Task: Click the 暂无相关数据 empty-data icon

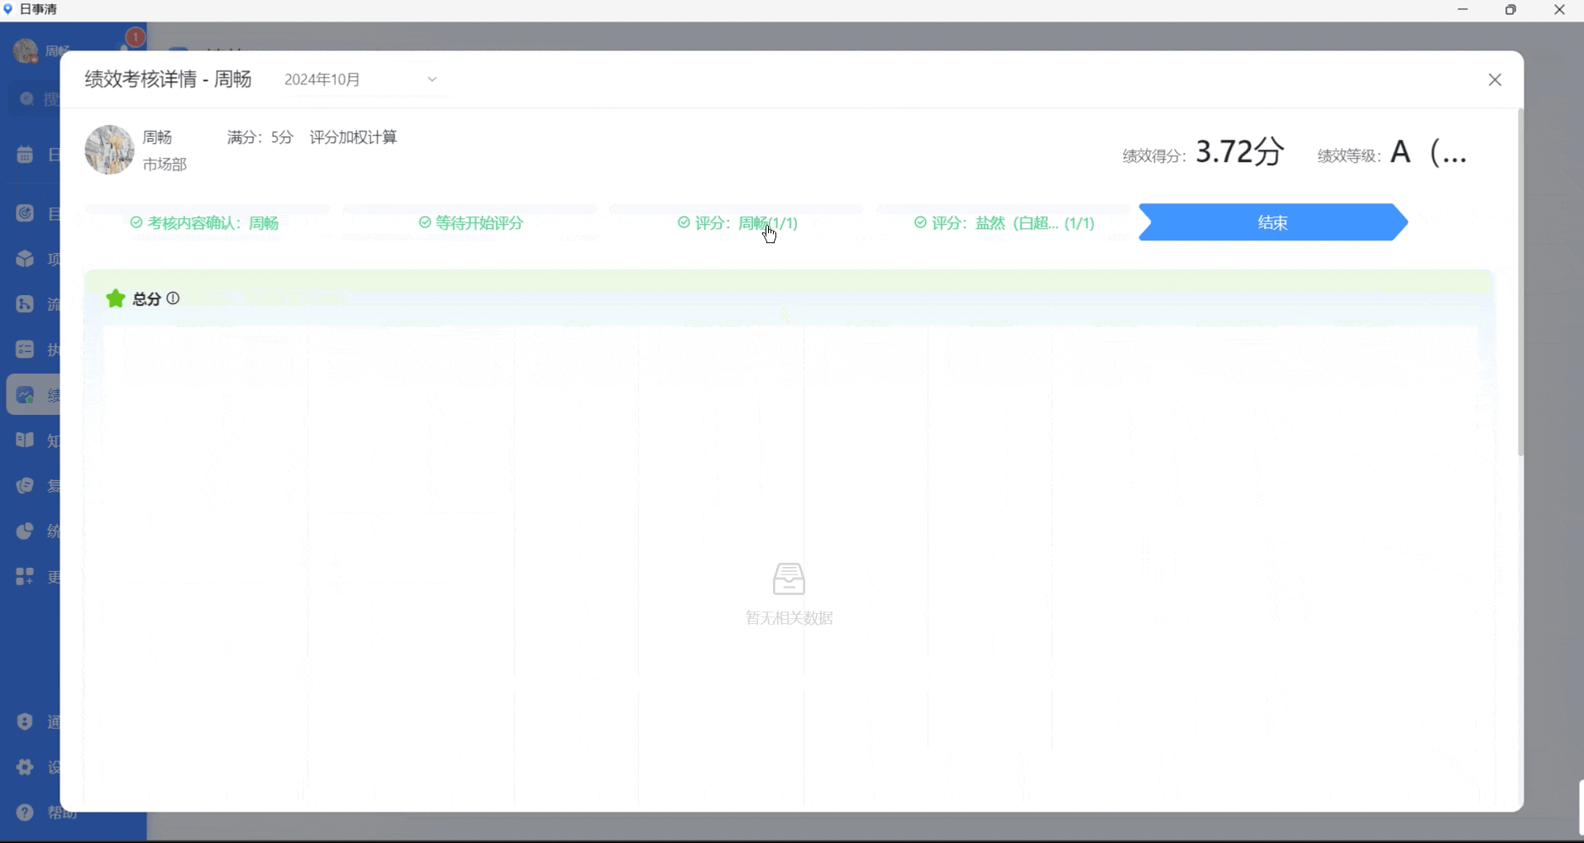Action: click(789, 579)
